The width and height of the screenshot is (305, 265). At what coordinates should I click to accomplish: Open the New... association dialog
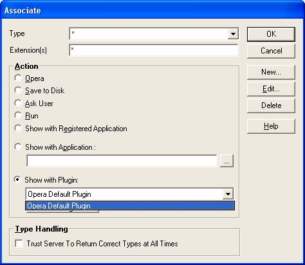[271, 72]
